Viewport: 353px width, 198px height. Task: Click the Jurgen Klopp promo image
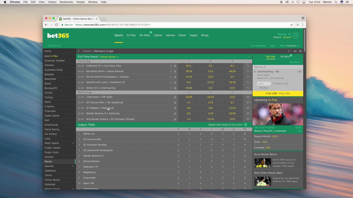[278, 114]
